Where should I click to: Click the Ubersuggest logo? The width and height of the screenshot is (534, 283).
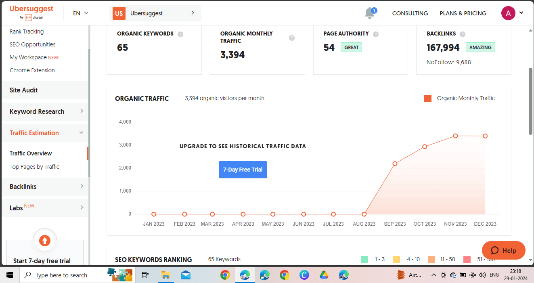pyautogui.click(x=31, y=12)
